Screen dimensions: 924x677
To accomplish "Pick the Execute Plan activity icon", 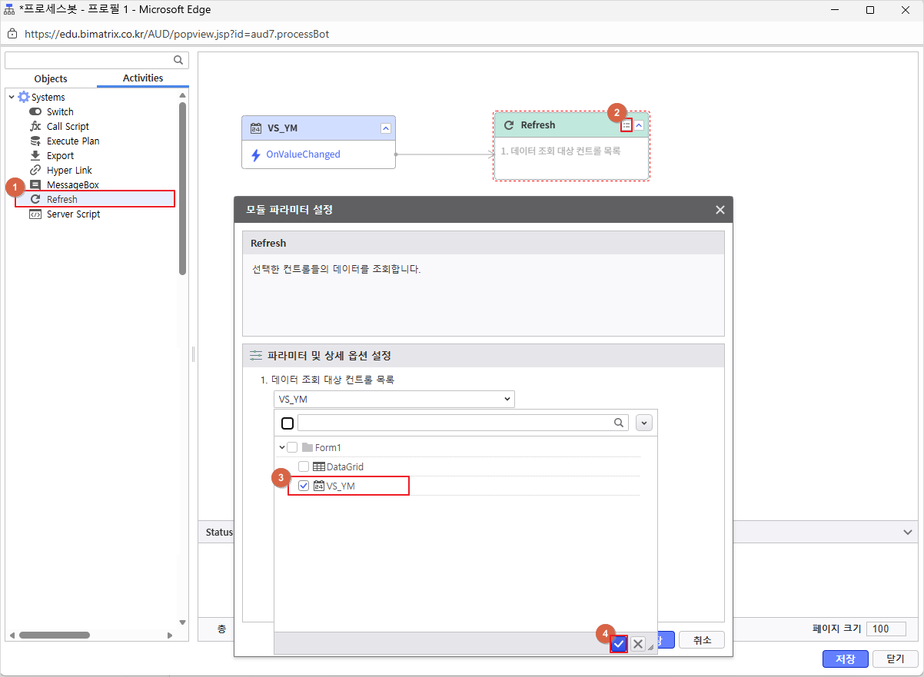I will 35,141.
